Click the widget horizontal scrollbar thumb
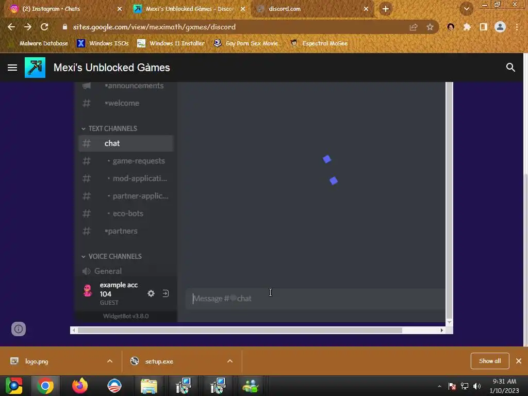The height and width of the screenshot is (396, 528). [240, 331]
